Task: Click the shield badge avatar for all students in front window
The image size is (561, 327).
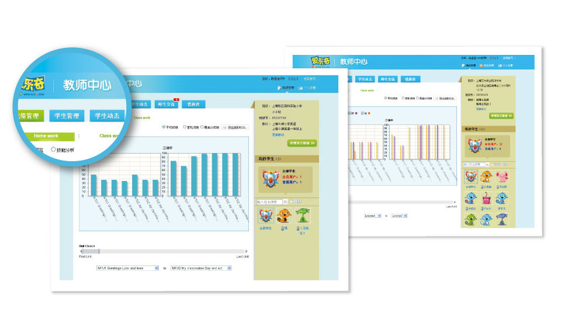Action: tap(265, 216)
